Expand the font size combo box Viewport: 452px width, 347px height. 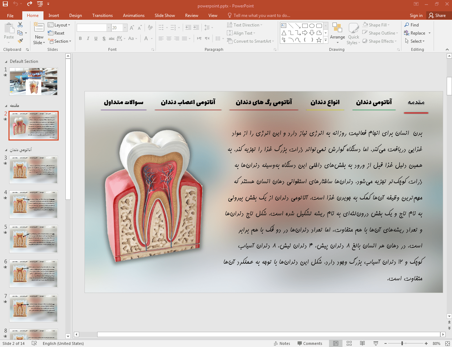point(125,28)
